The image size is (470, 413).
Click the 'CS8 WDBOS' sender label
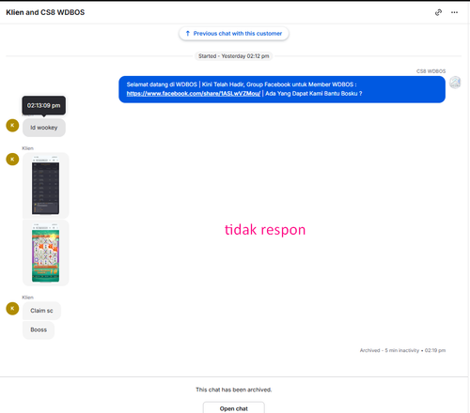pyautogui.click(x=431, y=71)
